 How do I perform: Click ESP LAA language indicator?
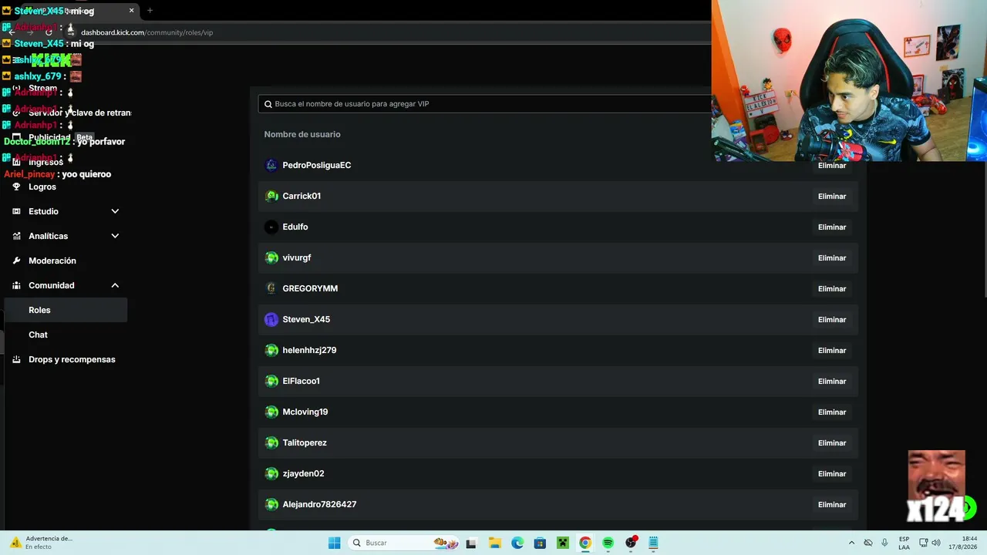pos(904,543)
